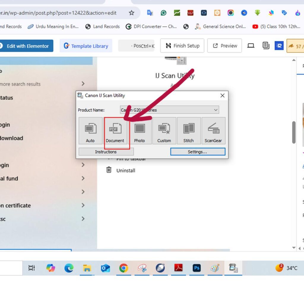Click Edit with Elementor button

click(x=27, y=46)
